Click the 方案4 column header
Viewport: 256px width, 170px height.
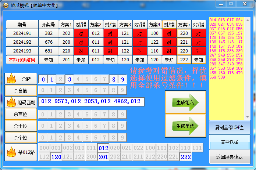pos(154,25)
